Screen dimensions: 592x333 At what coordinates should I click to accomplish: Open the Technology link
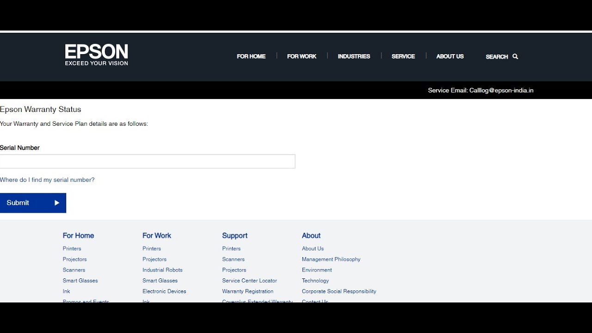(x=315, y=281)
